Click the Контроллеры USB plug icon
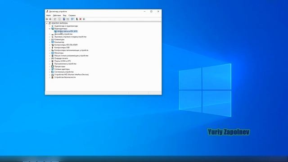 (53, 48)
